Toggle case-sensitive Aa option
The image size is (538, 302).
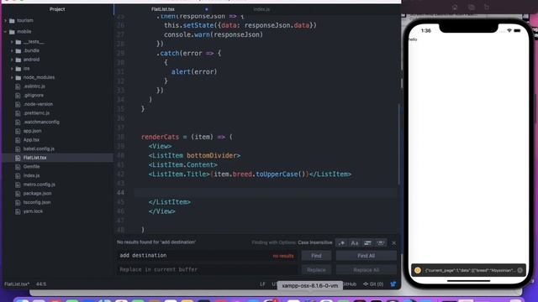point(355,242)
